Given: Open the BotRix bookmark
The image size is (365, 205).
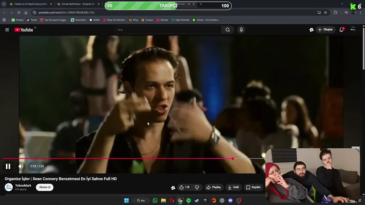Looking at the screenshot, I should tap(95, 20).
